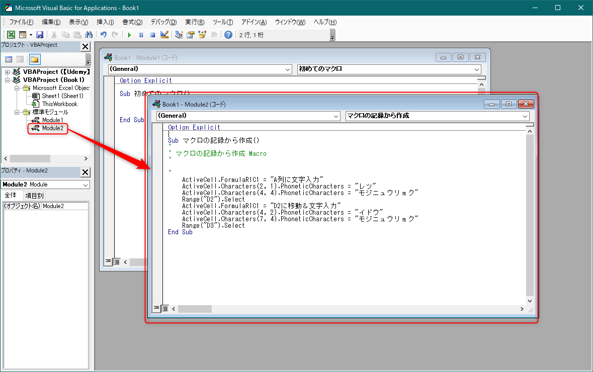Screen dimensions: 593x372
Task: Click View Code icon in Project panel
Action: pos(9,59)
